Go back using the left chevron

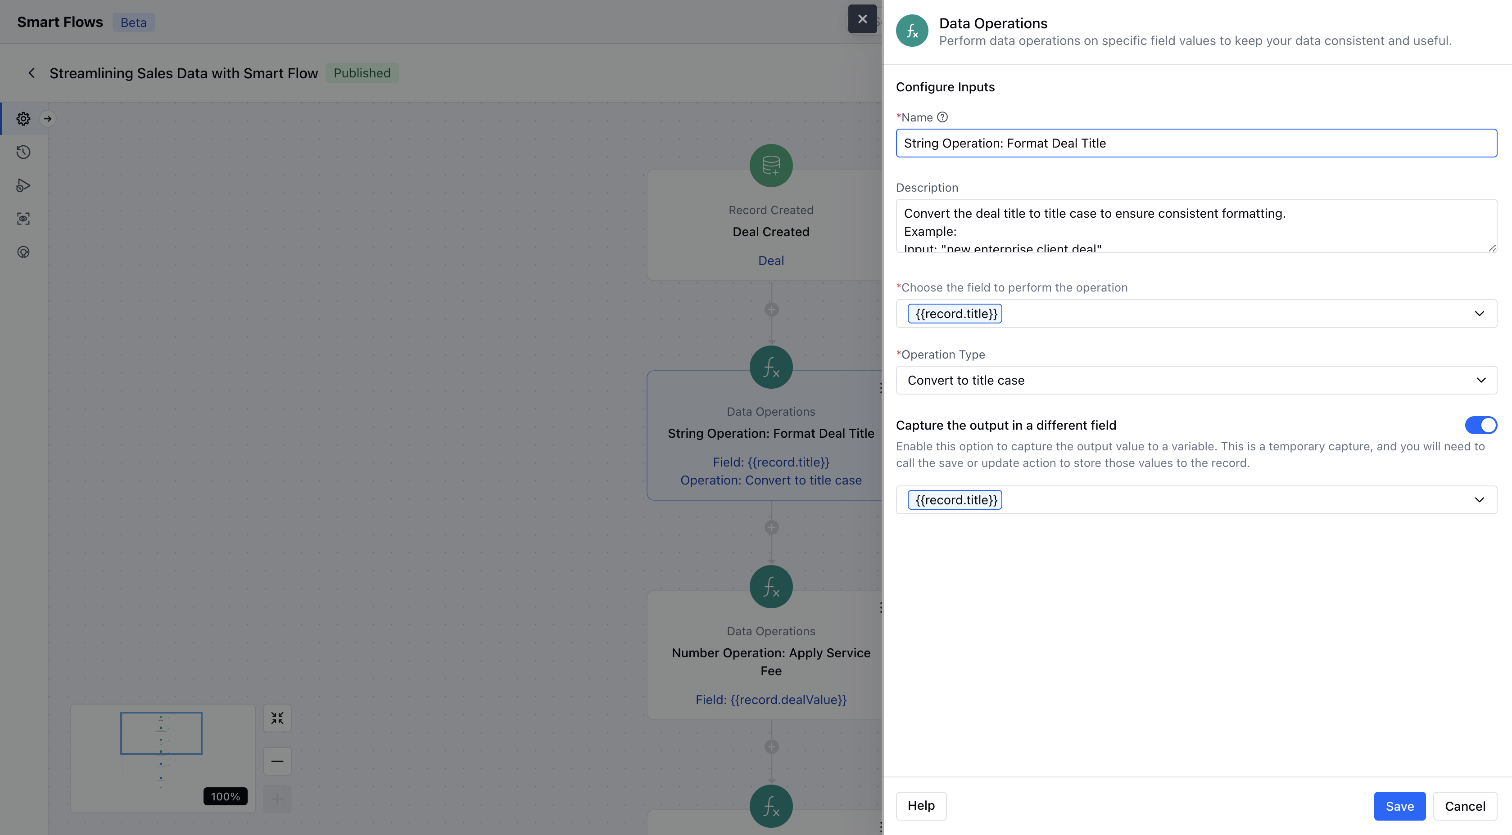point(32,73)
